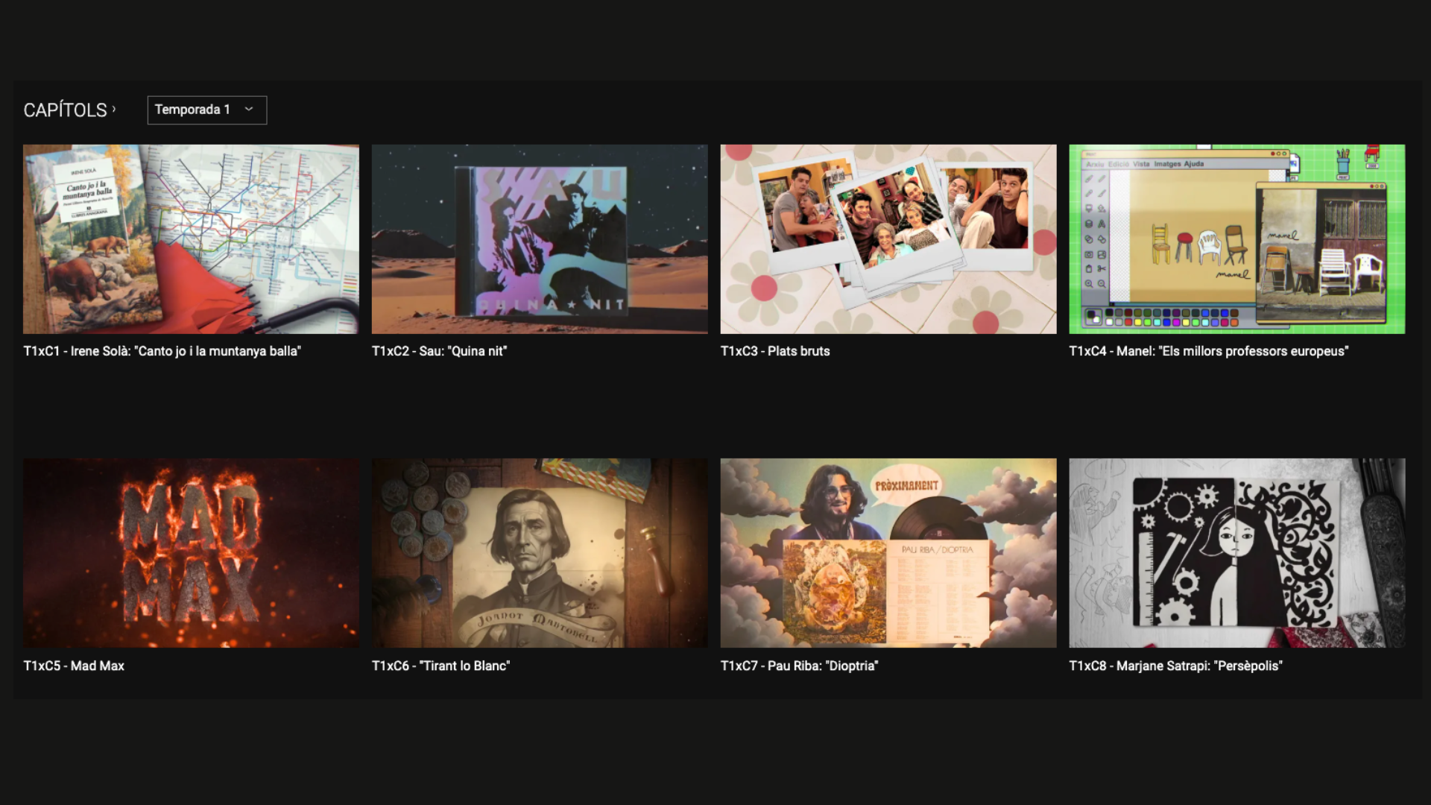Click title T1xC1 - Irene Solà: "Canto jo i la muntanya balla"

pyautogui.click(x=162, y=351)
